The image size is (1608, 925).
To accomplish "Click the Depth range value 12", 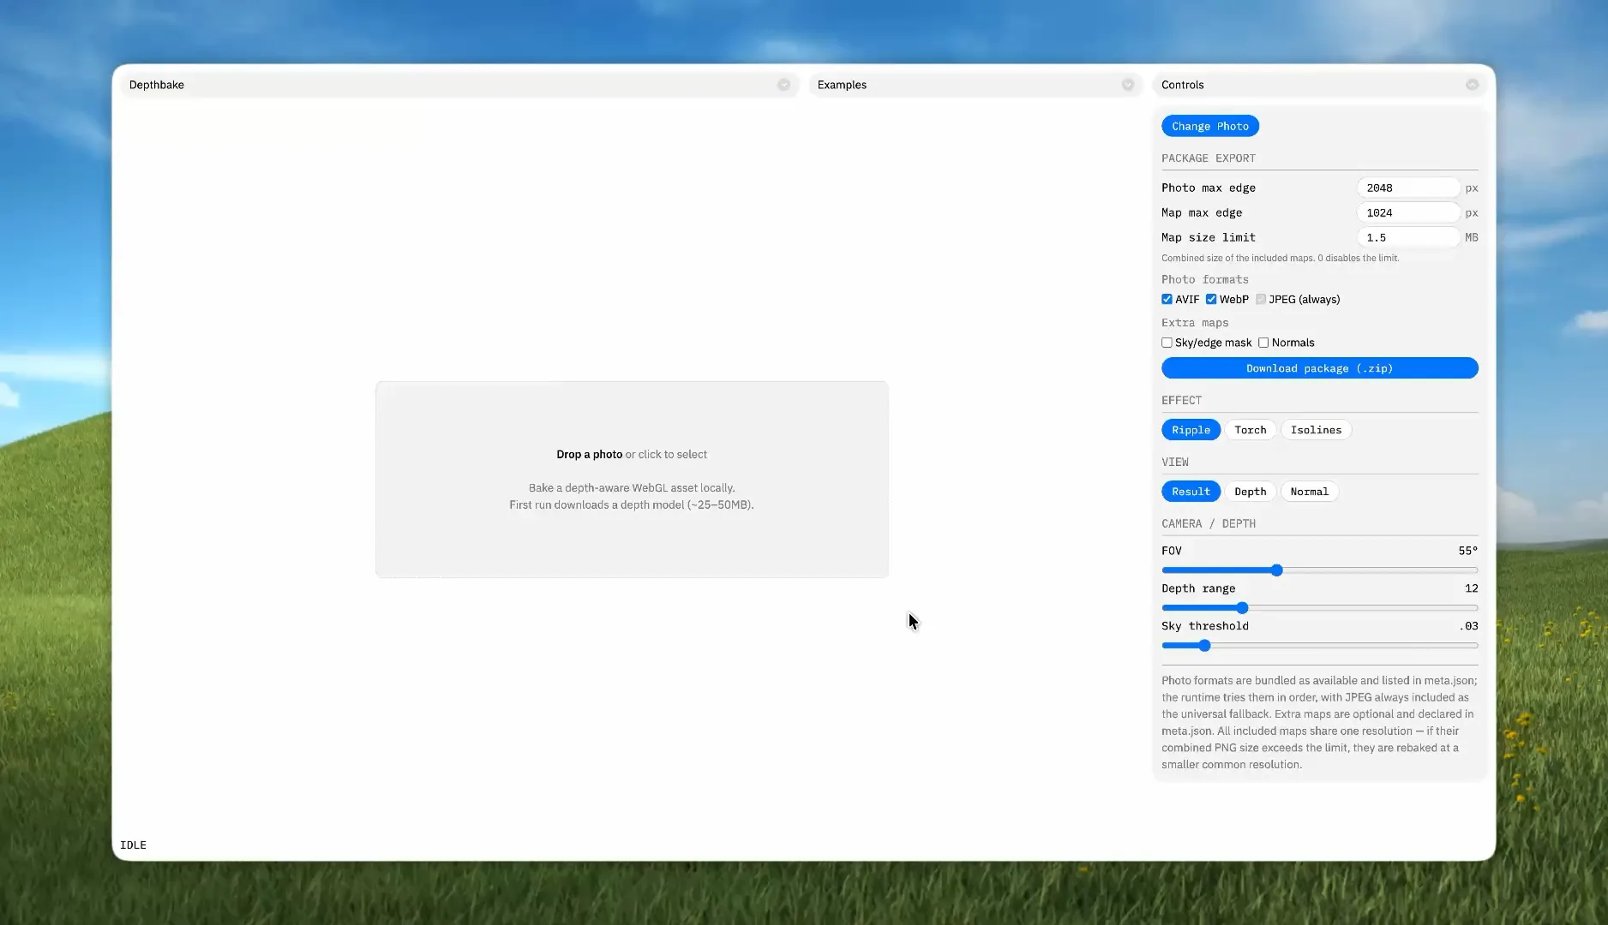I will pos(1471,588).
